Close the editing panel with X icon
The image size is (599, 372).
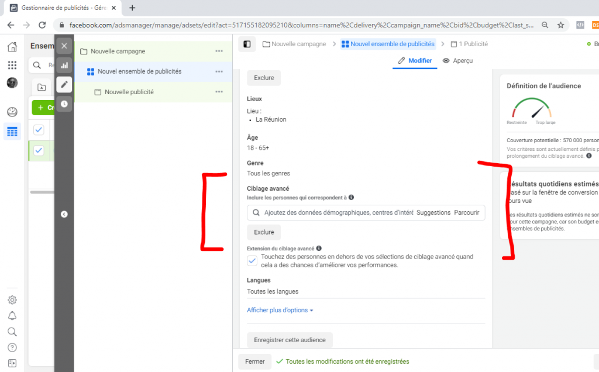click(x=64, y=46)
